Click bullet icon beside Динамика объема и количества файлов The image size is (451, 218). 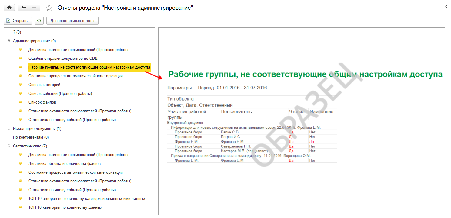[x=21, y=163]
